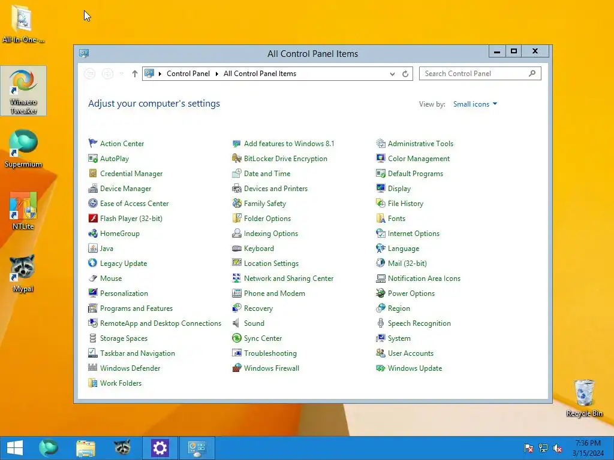Viewport: 614px width, 460px height.
Task: Open Taskbar and Navigation link
Action: 137,353
